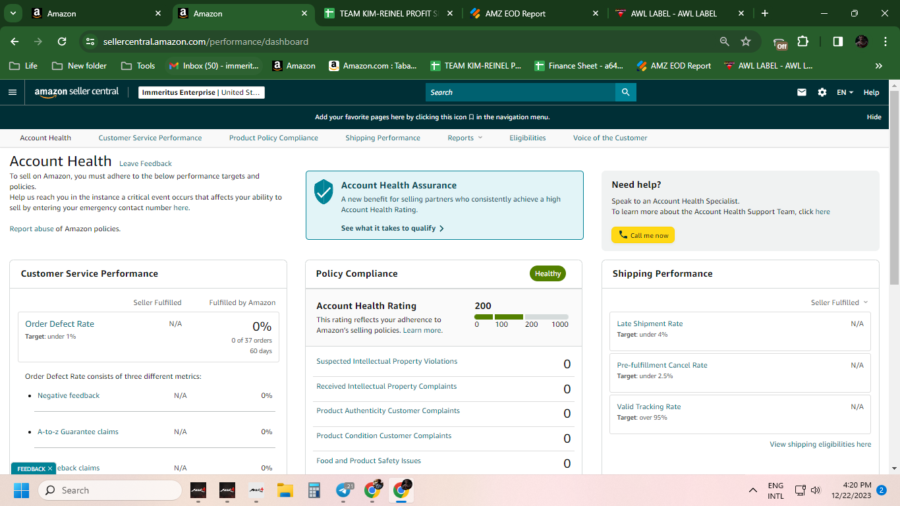Viewport: 900px width, 506px height.
Task: Open the Amazon.com : Taba... bookmark
Action: coord(373,66)
